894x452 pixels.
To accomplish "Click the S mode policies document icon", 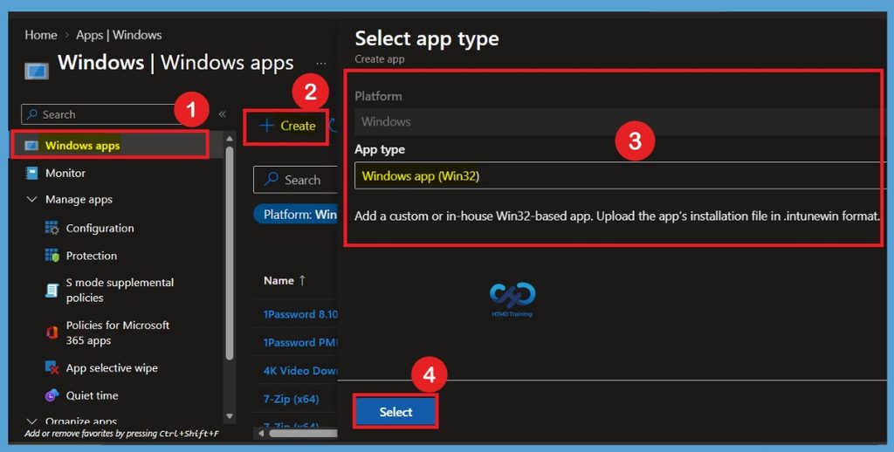I will click(52, 290).
